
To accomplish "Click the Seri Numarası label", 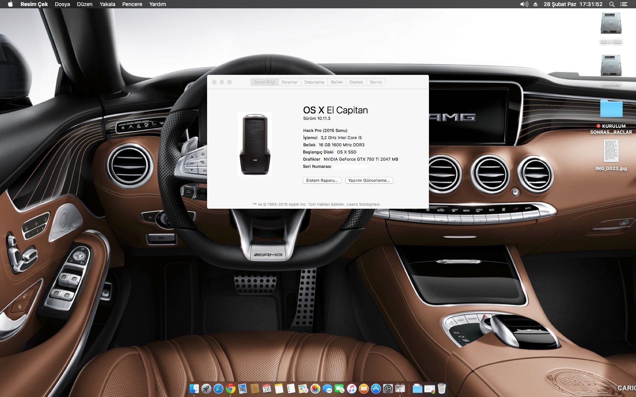I will click(x=317, y=166).
